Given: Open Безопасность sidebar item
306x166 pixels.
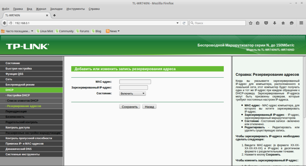Looking at the screenshot, I should 31,117.
